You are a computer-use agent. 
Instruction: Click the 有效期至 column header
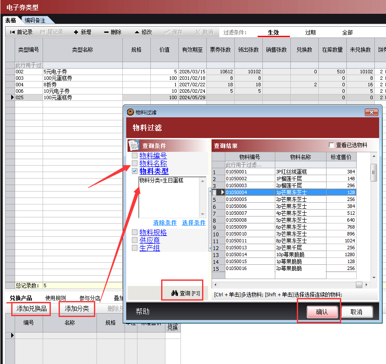[192, 50]
